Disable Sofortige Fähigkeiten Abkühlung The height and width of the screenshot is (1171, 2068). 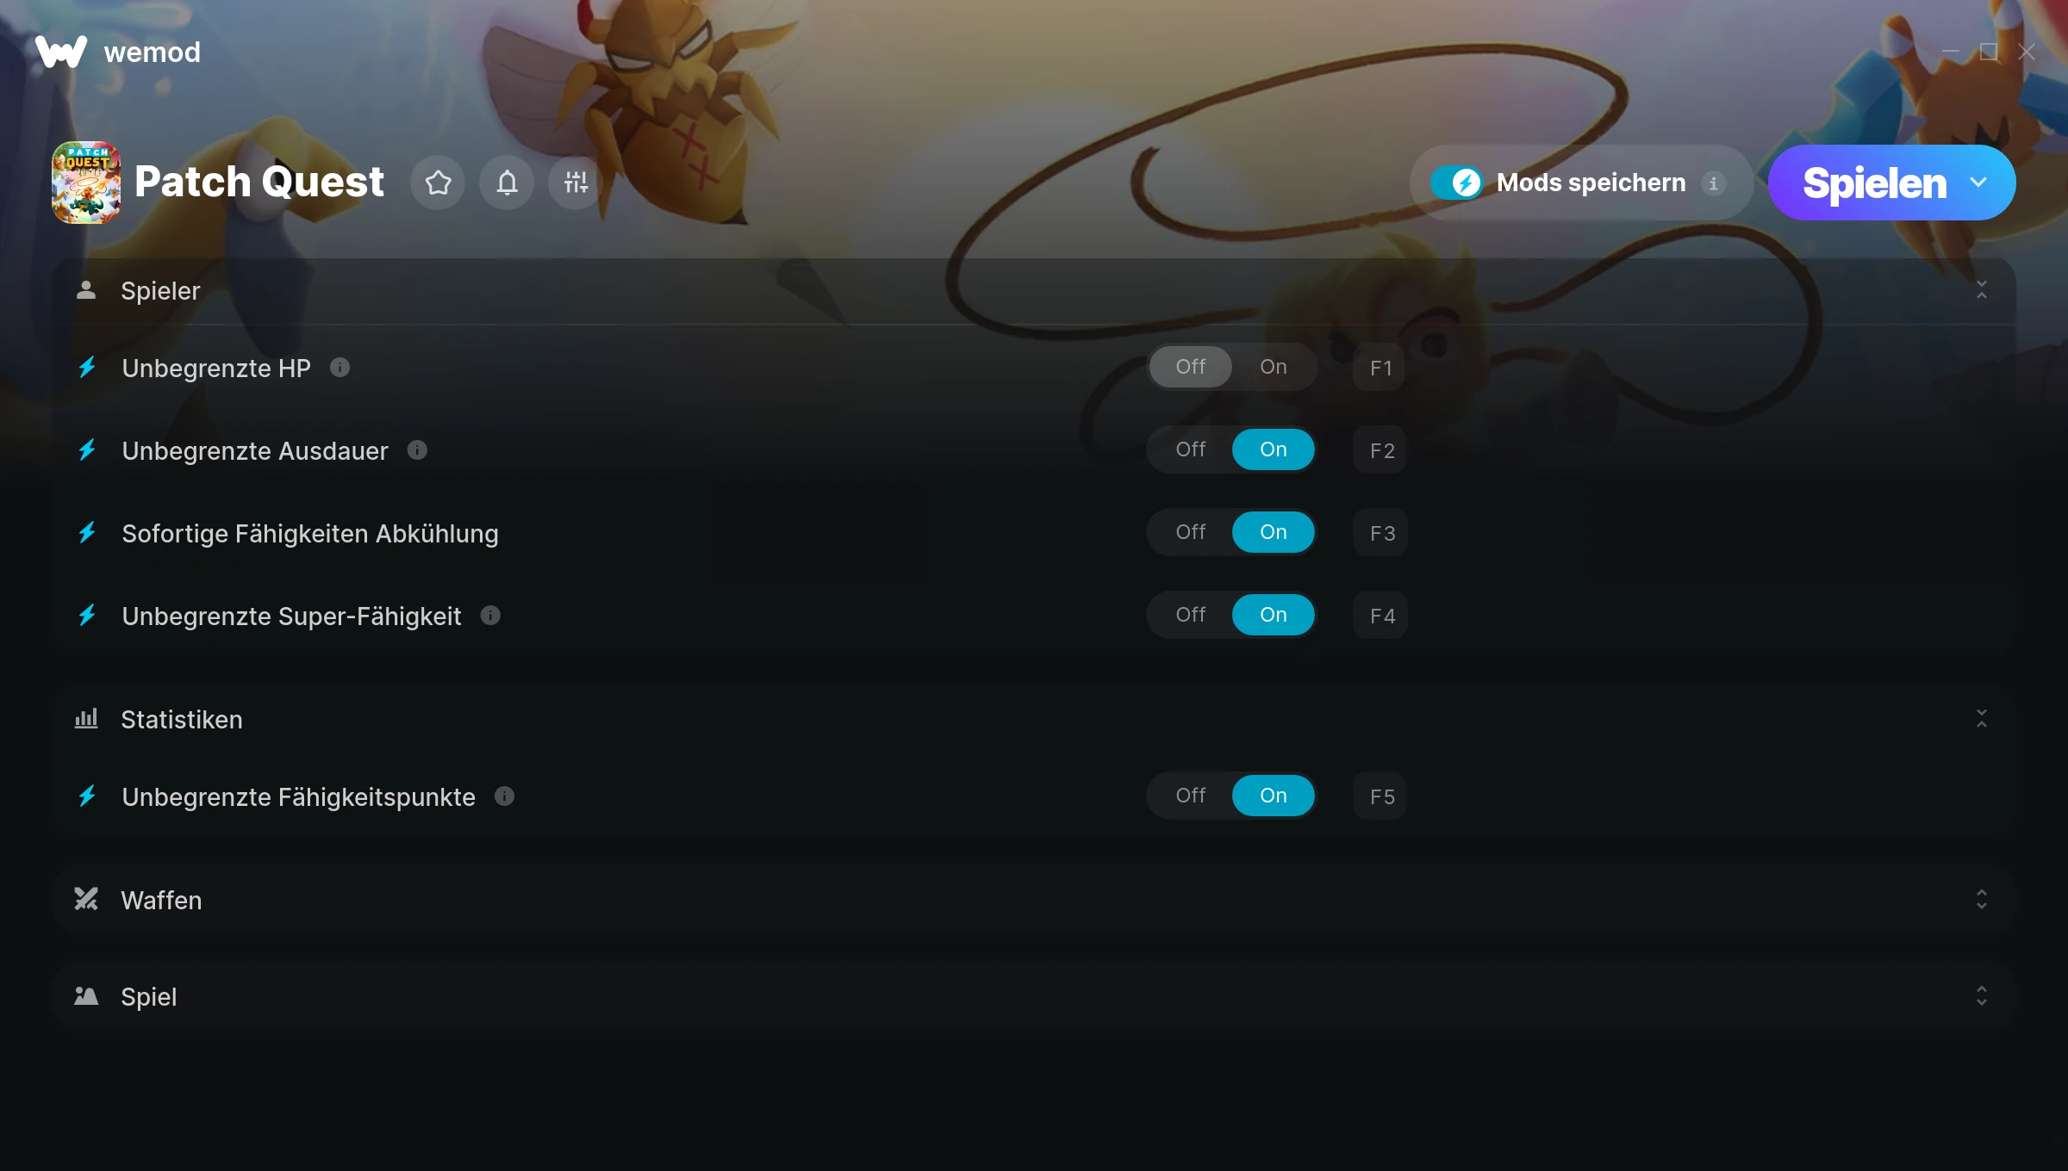point(1190,532)
